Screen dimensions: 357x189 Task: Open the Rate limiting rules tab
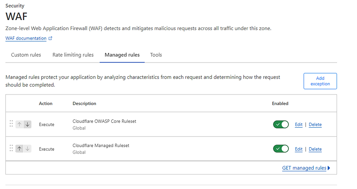coord(73,55)
